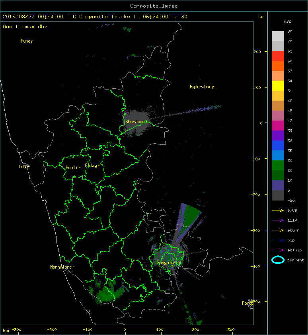
Task: Select the Hubli city label
Action: point(73,167)
